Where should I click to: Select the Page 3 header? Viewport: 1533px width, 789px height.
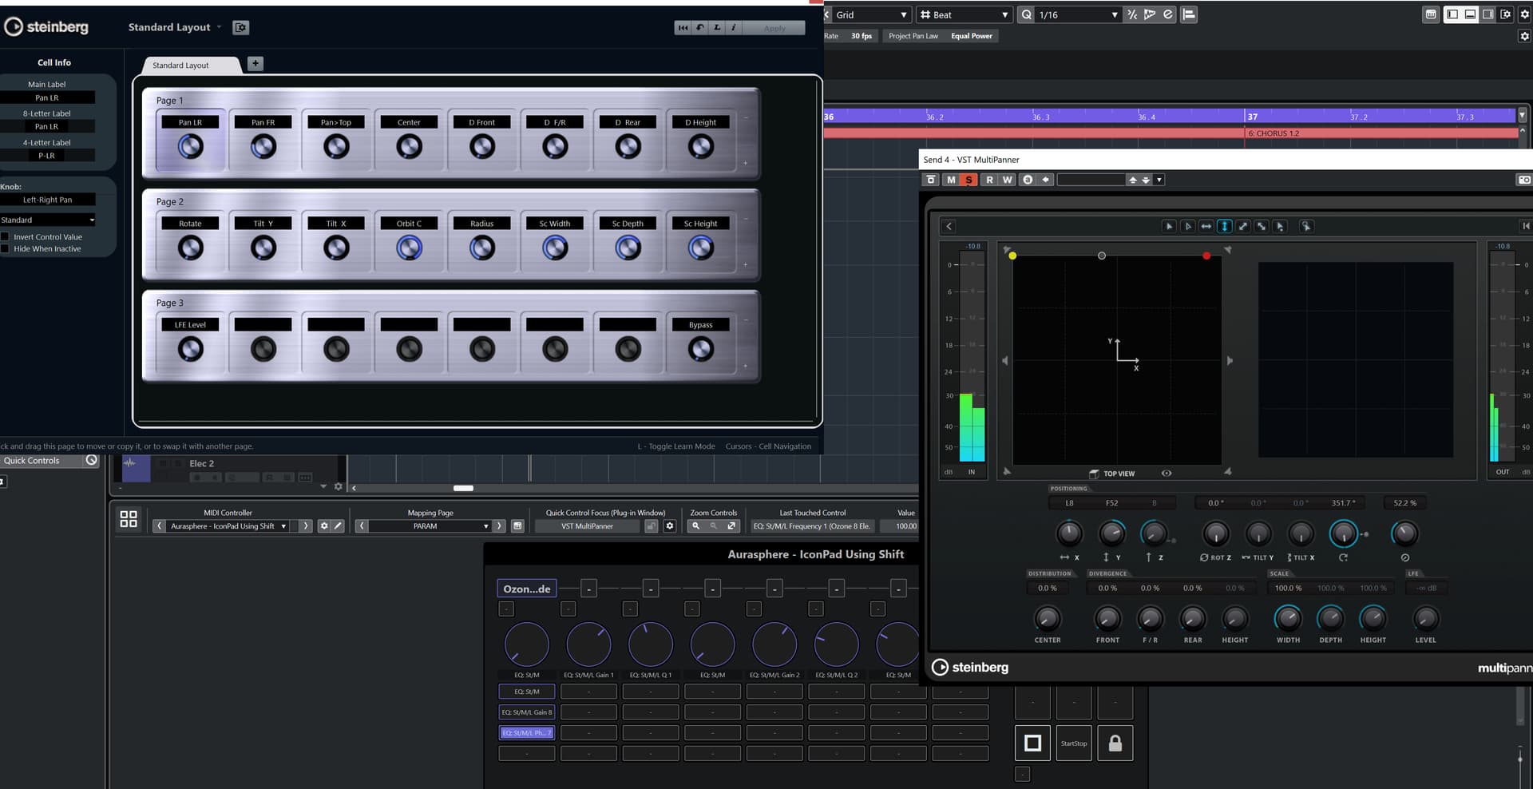[x=169, y=303]
